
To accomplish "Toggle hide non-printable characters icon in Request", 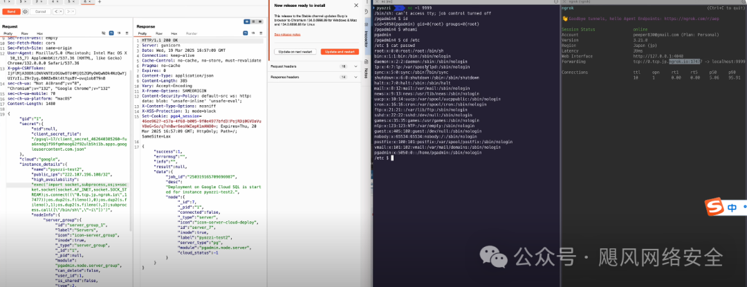I will tap(103, 33).
